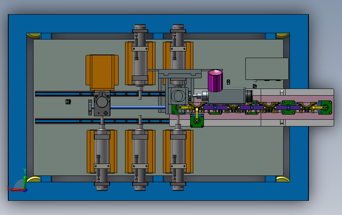
Task: Select the gray rectangular box at upper right
Action: [x=267, y=69]
